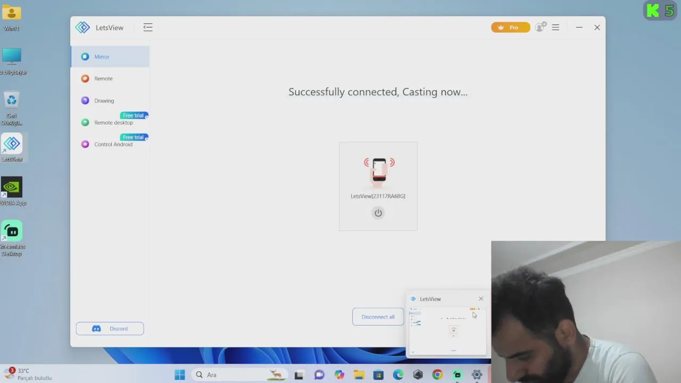Viewport: 681px width, 383px height.
Task: Collapse the sidebar with menu-fold icon
Action: pyautogui.click(x=148, y=28)
